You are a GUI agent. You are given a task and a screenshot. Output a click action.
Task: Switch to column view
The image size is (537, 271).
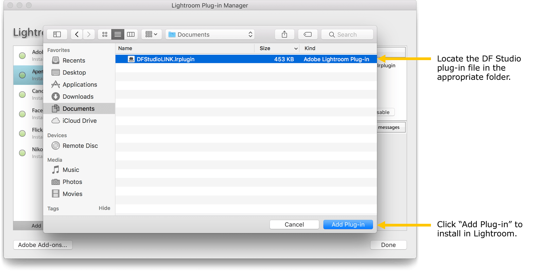[131, 34]
